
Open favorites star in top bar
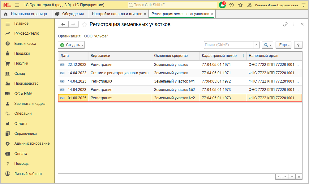240,5
